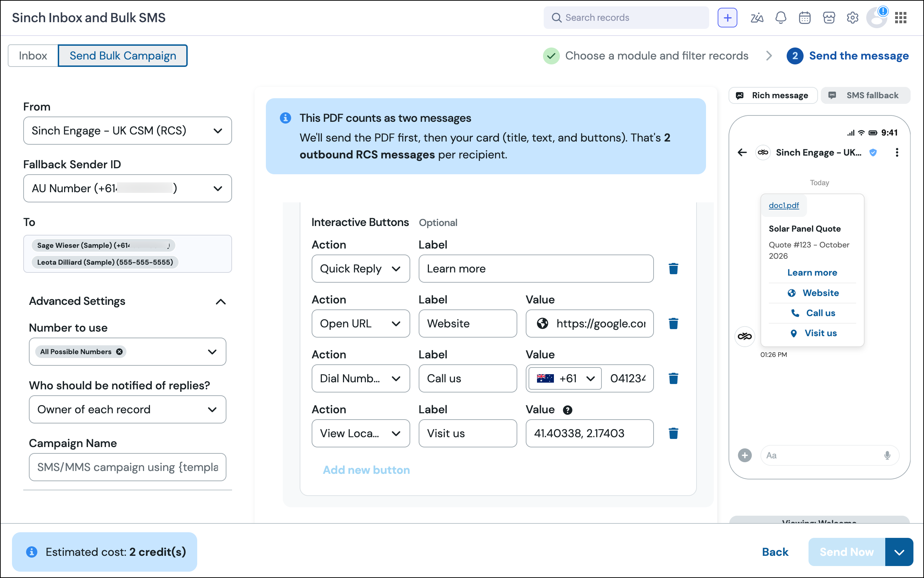Remove the All Possible Numbers tag
This screenshot has width=924, height=578.
pos(119,352)
